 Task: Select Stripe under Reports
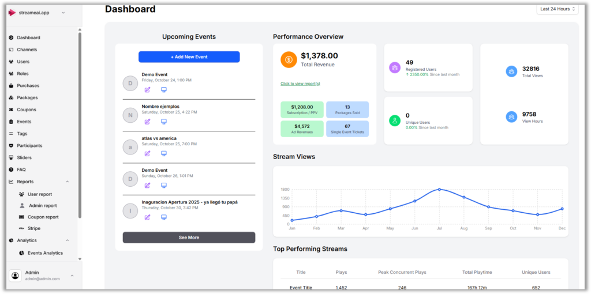coord(34,228)
